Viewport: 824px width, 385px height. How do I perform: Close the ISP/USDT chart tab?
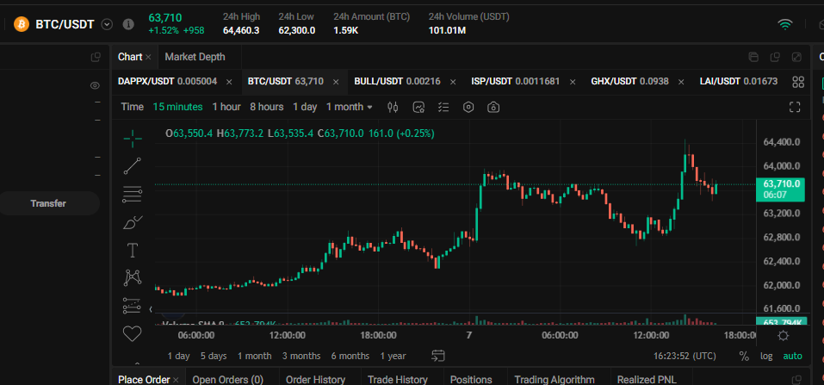pyautogui.click(x=573, y=82)
